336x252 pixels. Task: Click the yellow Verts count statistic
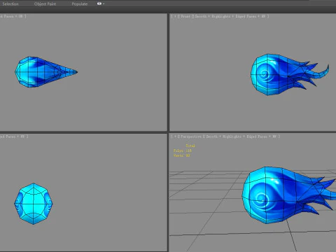tap(182, 155)
